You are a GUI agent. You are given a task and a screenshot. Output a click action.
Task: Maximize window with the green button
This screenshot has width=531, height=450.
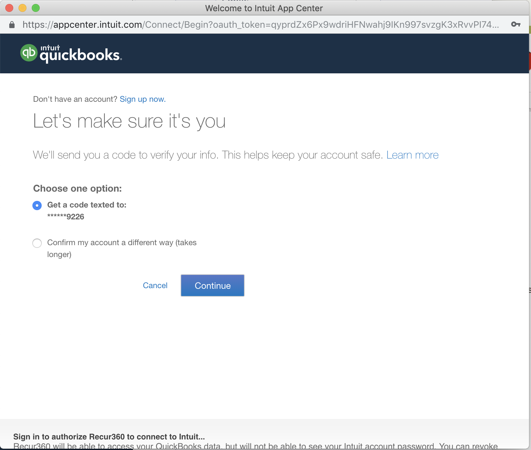[36, 8]
